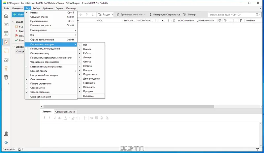Expand the sidebar with chevron arrow
The height and width of the screenshot is (153, 264).
click(8, 84)
